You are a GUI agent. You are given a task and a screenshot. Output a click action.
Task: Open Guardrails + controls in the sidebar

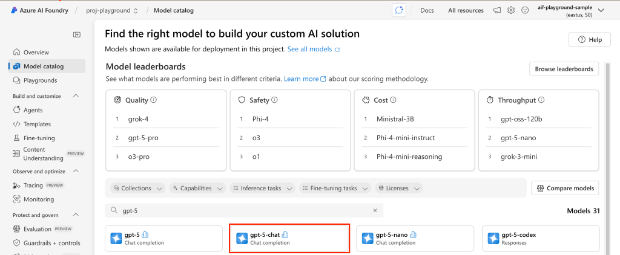click(47, 243)
